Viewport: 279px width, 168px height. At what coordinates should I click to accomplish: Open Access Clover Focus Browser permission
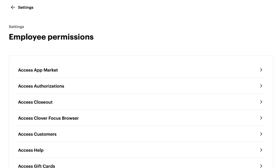[x=48, y=118]
